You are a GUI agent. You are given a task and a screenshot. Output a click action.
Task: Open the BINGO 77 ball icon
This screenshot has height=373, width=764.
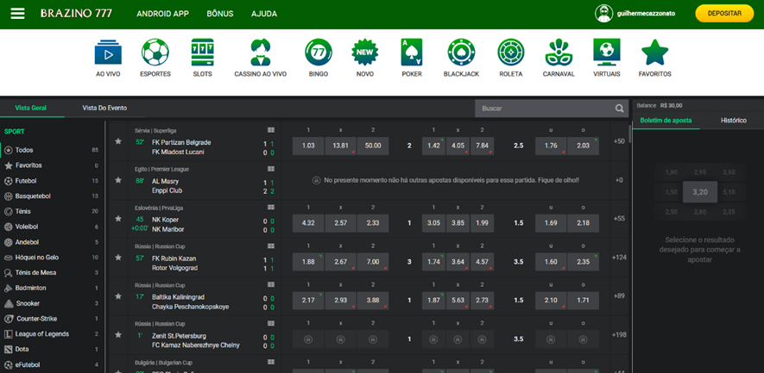319,53
